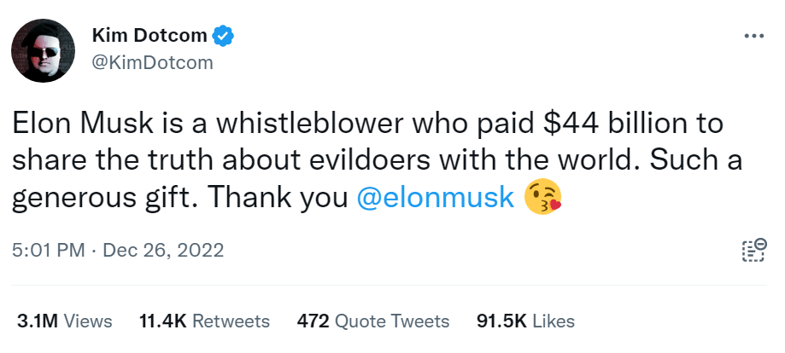Image resolution: width=785 pixels, height=353 pixels.
Task: Show the 11.4K Retweets list
Action: [x=204, y=321]
